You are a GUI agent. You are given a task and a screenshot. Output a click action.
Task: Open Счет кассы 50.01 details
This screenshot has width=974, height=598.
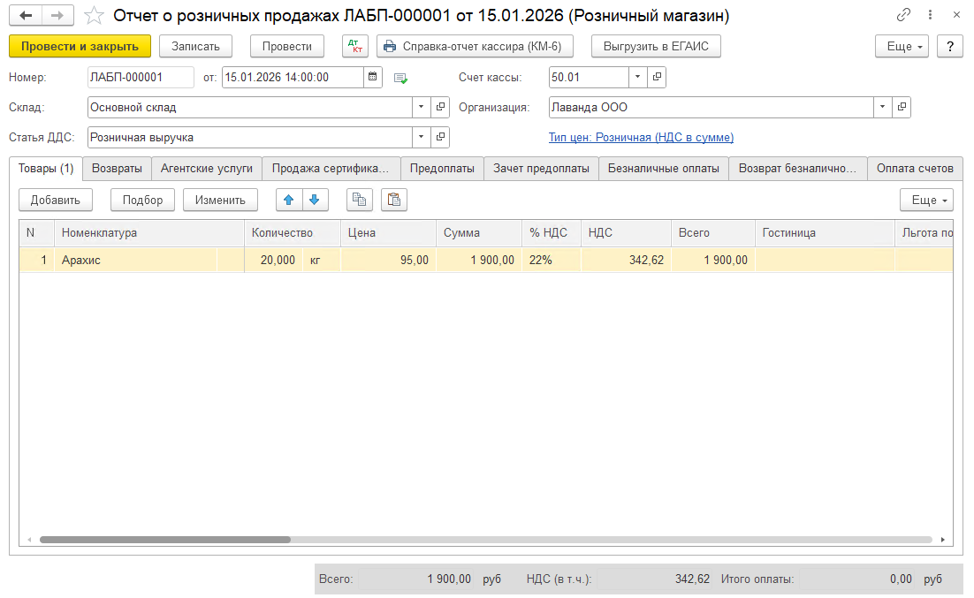[x=657, y=77]
